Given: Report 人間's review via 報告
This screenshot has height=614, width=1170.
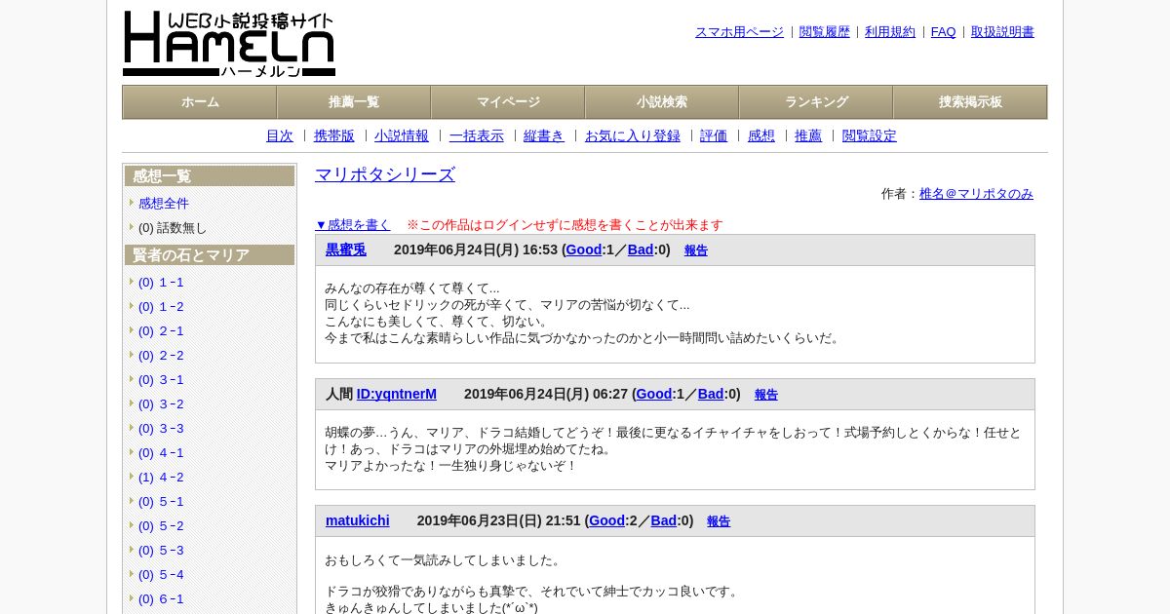Looking at the screenshot, I should click(766, 395).
